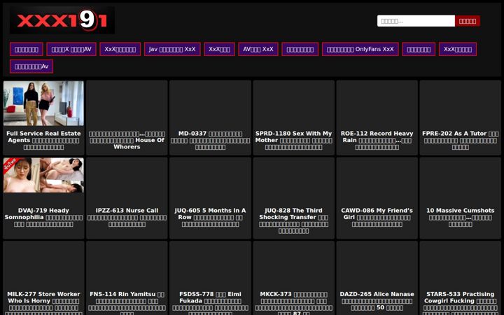The image size is (504, 315).
Task: Click the XXX191 site logo
Action: 62,20
